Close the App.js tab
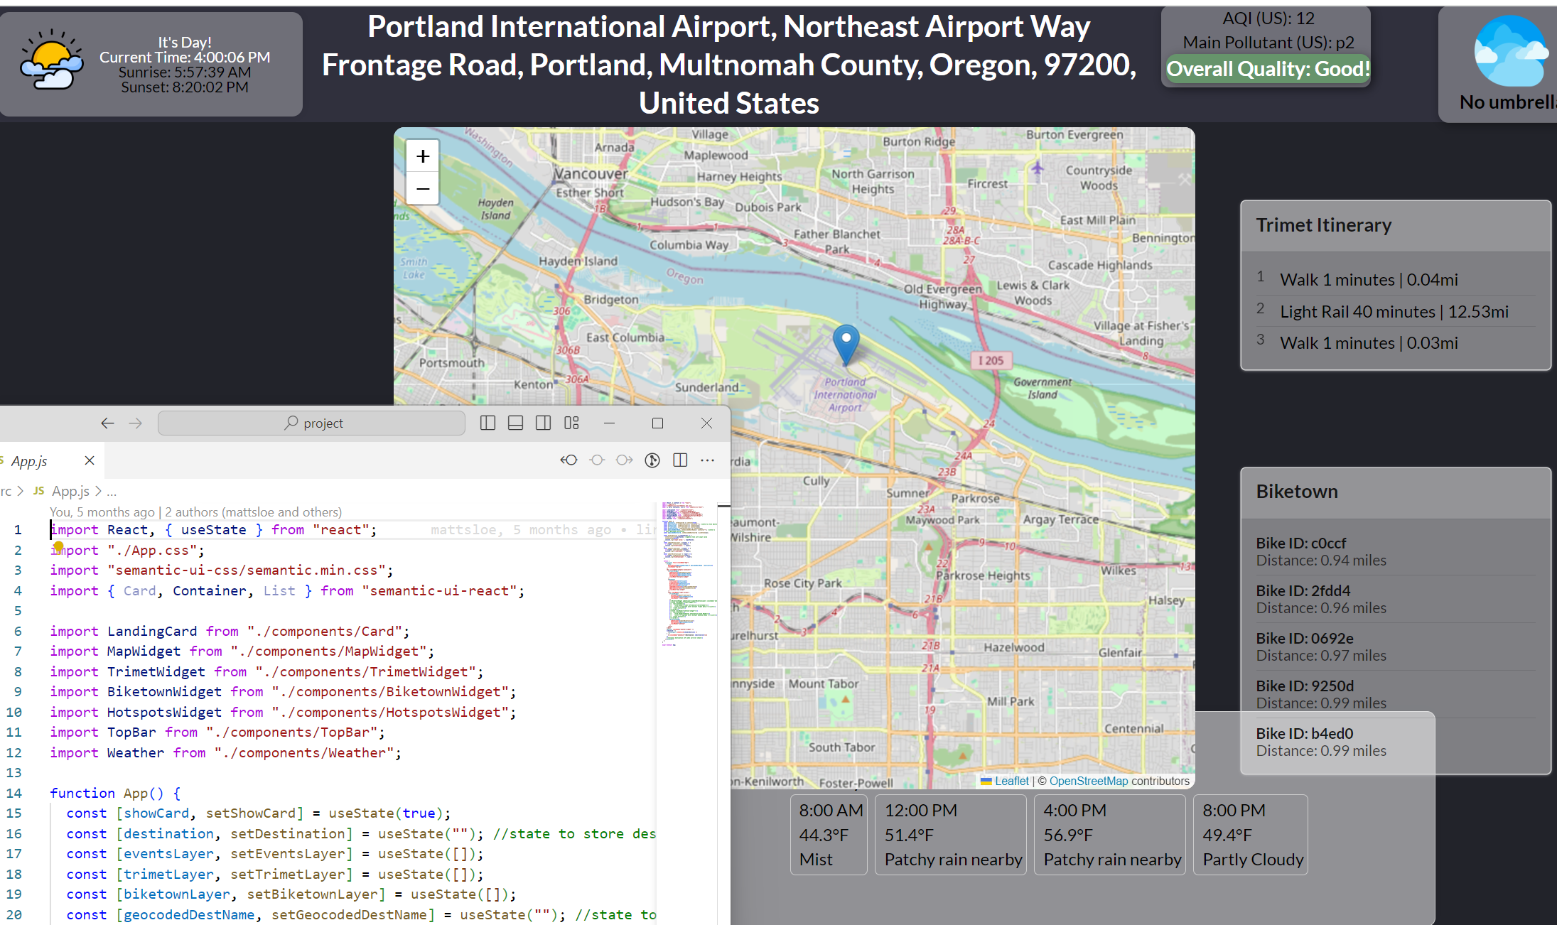 90,460
